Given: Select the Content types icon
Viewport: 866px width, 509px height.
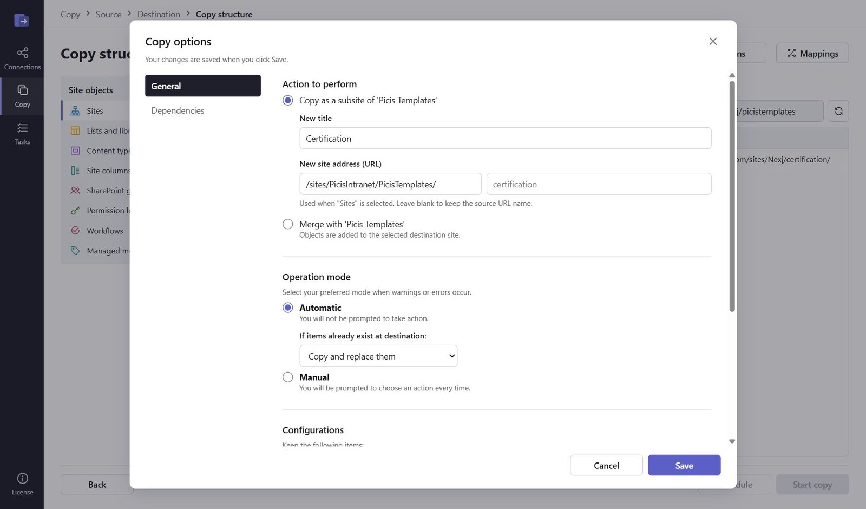Looking at the screenshot, I should [75, 151].
